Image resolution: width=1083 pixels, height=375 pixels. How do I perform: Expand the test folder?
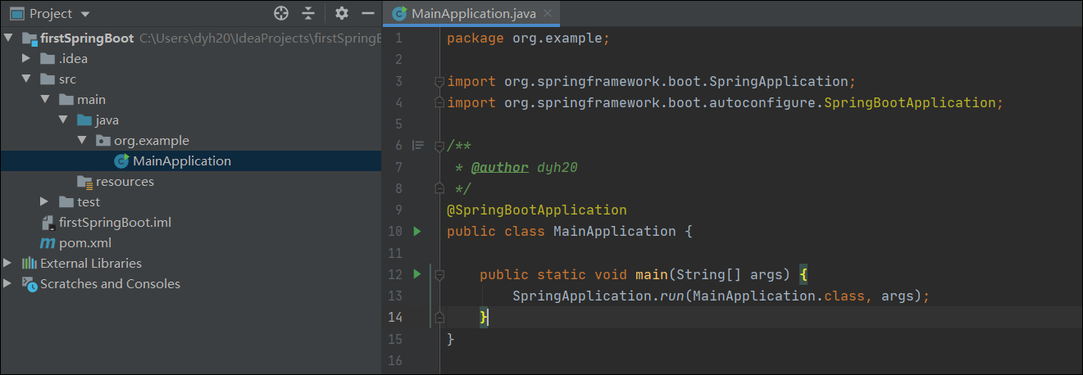tap(45, 202)
